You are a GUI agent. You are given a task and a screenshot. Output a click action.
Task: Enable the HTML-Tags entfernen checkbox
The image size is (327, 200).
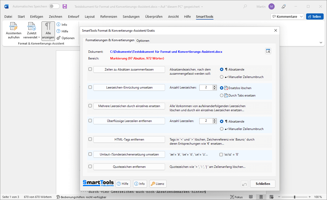click(90, 139)
